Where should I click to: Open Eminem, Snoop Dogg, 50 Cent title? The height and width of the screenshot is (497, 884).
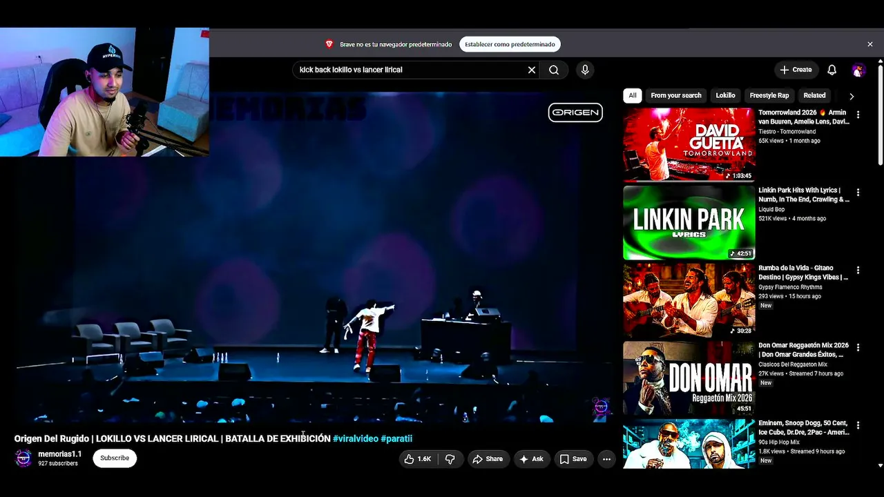pos(804,428)
